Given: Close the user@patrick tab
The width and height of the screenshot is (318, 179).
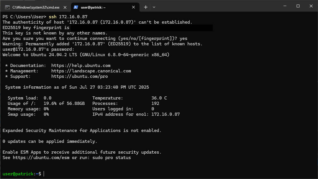Looking at the screenshot, I should (x=134, y=7).
